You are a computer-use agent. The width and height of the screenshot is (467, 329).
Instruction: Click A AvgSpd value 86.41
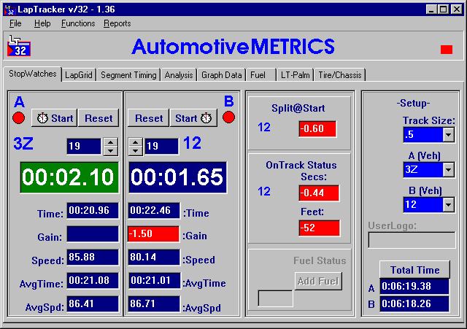tap(93, 304)
